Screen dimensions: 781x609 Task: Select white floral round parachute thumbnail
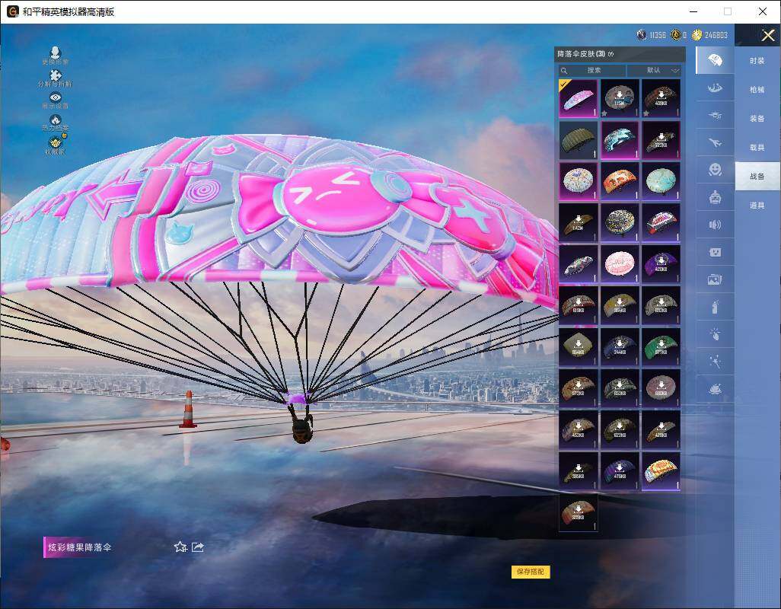pos(579,181)
